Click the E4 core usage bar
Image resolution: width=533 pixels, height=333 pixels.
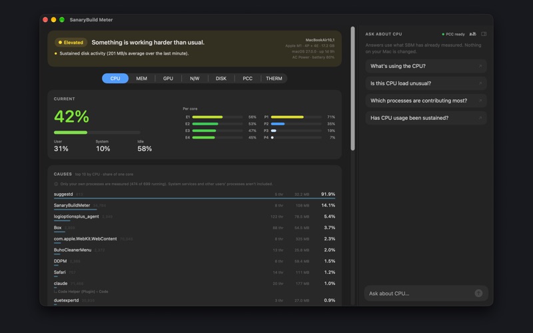pyautogui.click(x=217, y=138)
